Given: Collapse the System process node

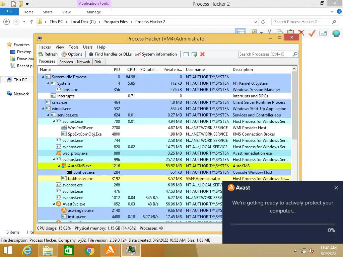Looking at the screenshot, I should tap(48, 83).
